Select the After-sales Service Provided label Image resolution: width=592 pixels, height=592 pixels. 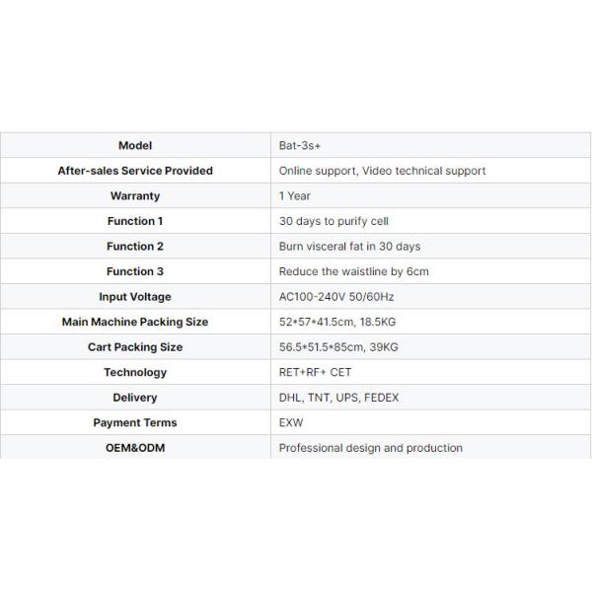point(135,171)
